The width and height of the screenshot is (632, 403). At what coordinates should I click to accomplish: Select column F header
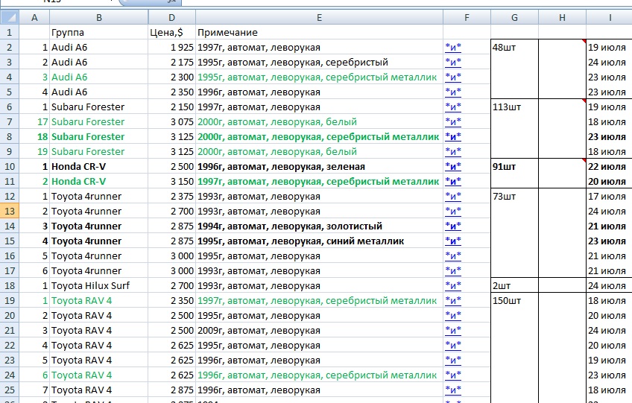[x=467, y=17]
